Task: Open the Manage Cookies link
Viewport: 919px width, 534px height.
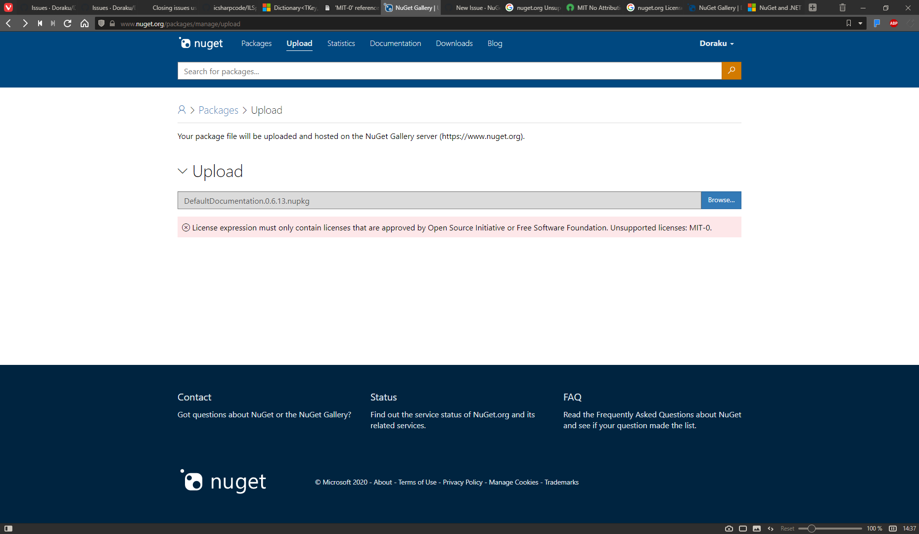Action: click(x=513, y=482)
